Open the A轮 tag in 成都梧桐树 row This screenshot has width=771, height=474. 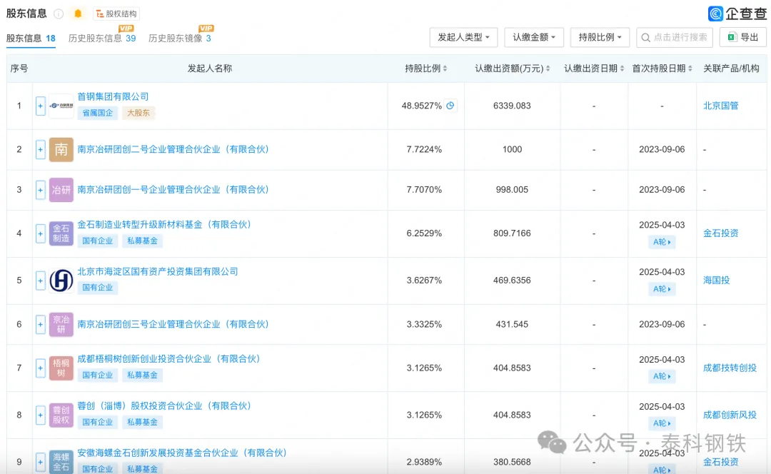click(662, 377)
